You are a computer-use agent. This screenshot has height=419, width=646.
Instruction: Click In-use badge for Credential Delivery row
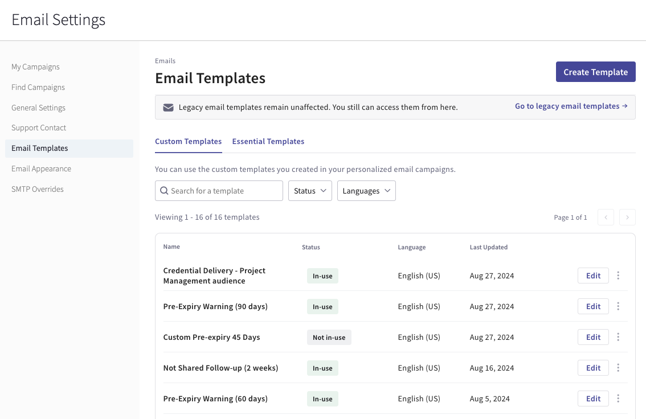[x=322, y=276]
